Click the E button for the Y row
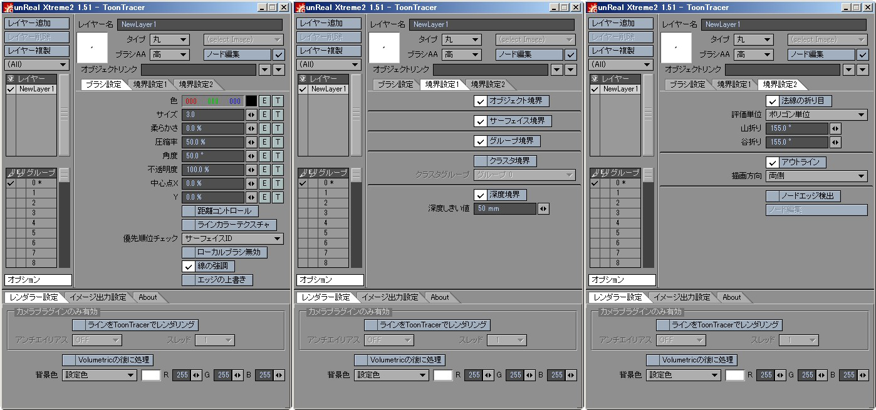Viewport: 876px width, 410px height. [x=264, y=197]
